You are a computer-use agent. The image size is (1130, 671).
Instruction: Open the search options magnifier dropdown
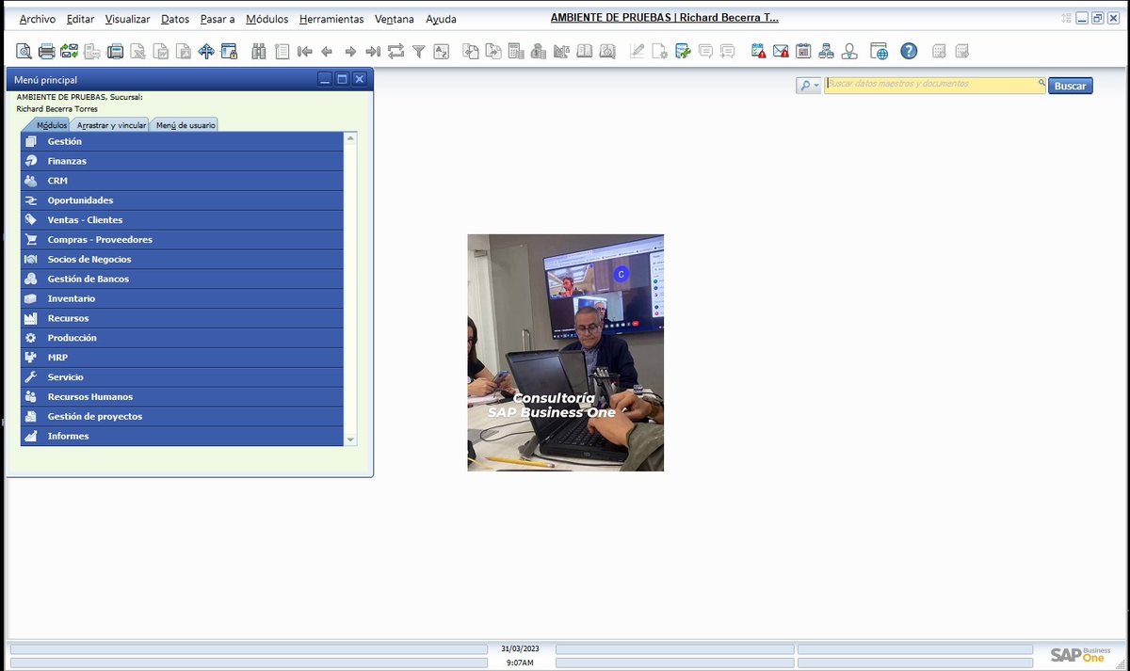(x=809, y=86)
